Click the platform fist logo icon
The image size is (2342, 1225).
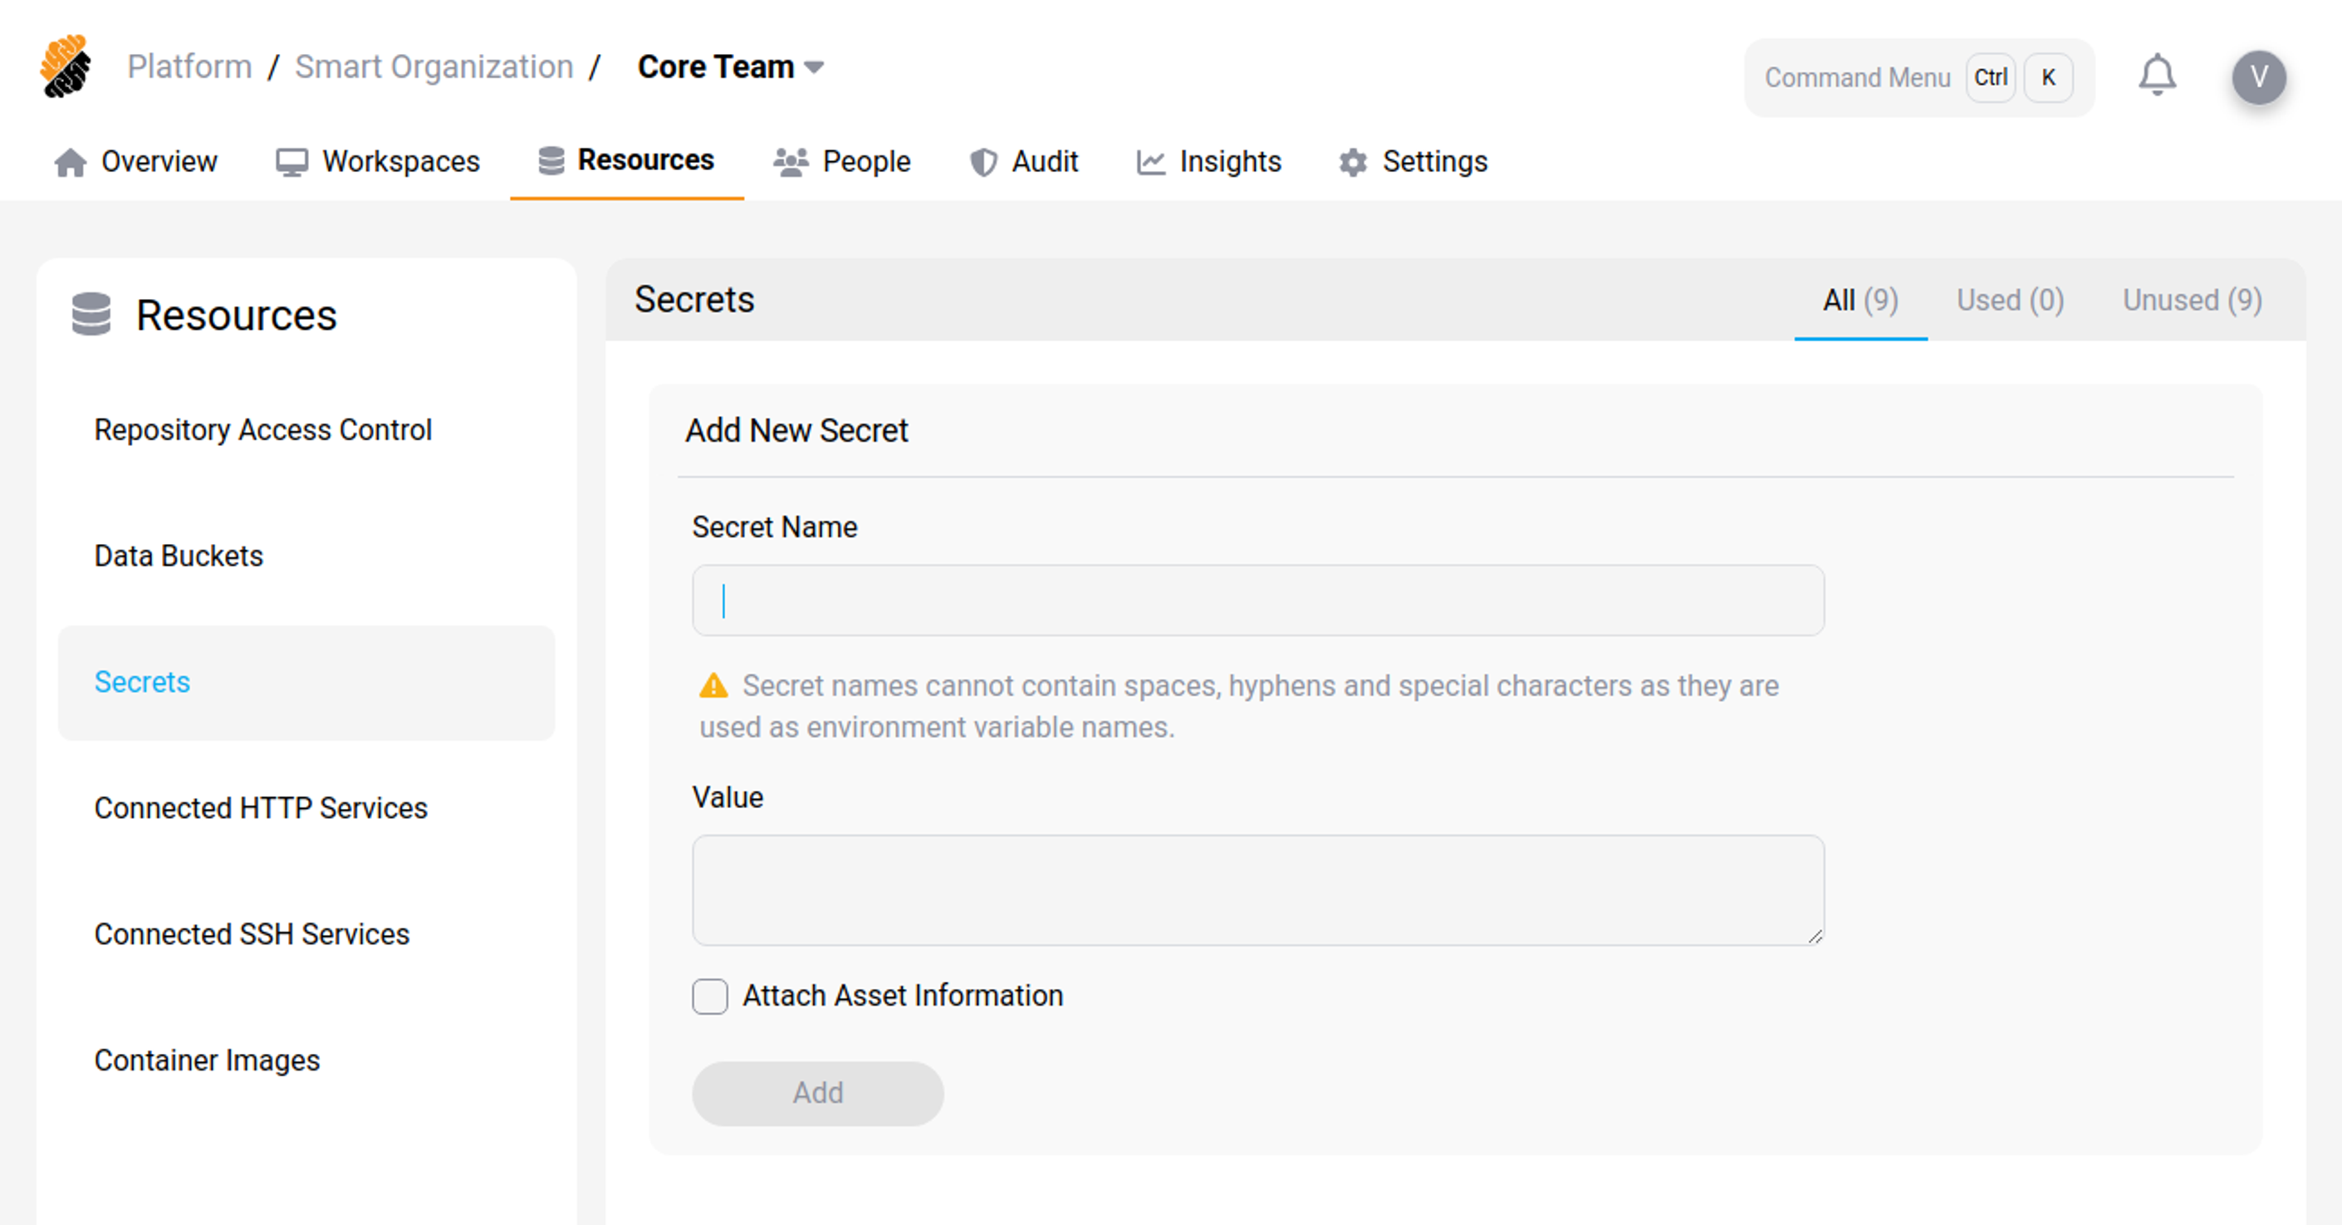(66, 66)
